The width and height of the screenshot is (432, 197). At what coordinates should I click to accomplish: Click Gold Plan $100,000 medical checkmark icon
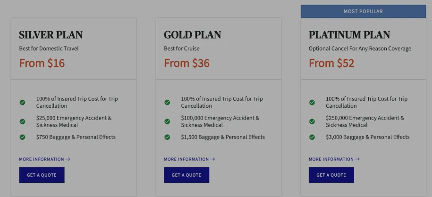[167, 121]
